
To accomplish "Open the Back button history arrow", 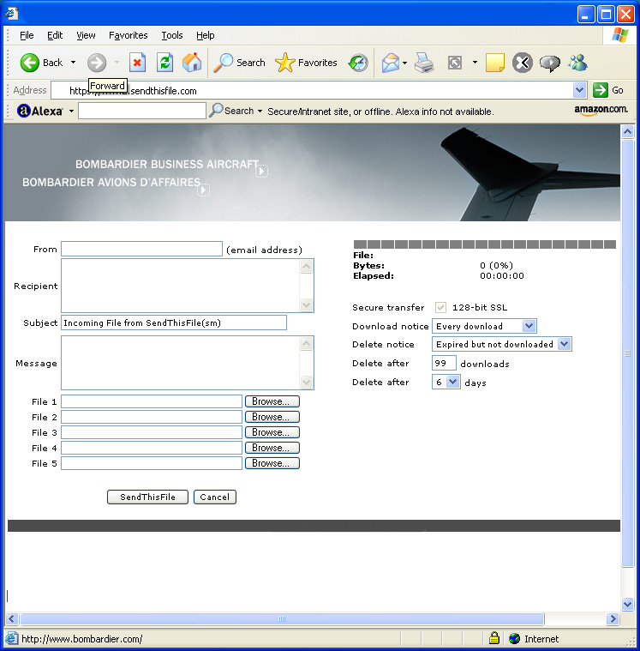I will (73, 63).
